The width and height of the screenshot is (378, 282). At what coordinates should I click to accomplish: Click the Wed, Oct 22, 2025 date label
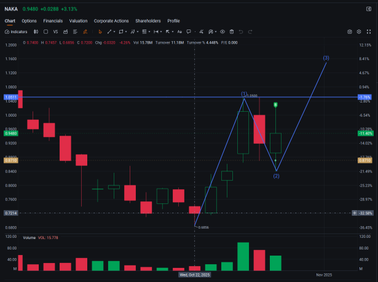point(195,275)
